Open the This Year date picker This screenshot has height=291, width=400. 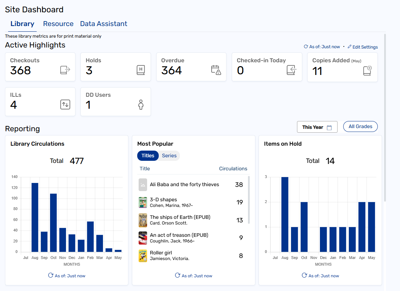tap(317, 127)
